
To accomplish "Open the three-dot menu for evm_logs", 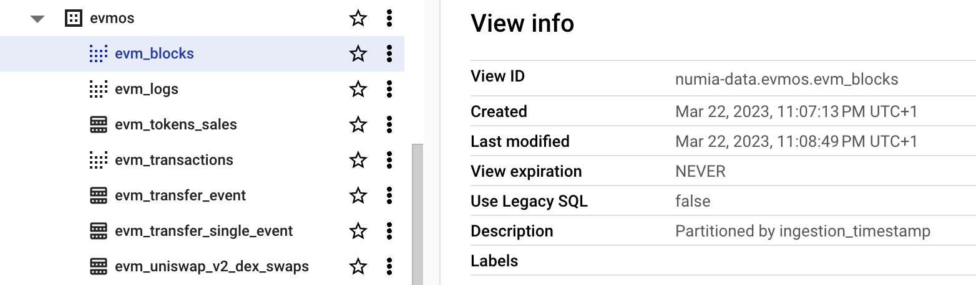I will [389, 89].
